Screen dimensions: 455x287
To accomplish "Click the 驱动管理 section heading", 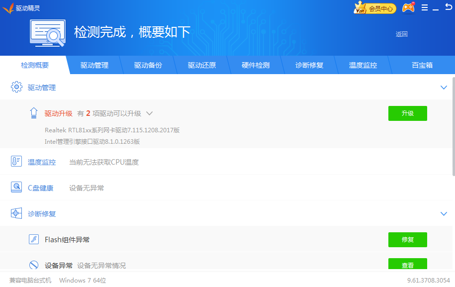I will coord(41,88).
